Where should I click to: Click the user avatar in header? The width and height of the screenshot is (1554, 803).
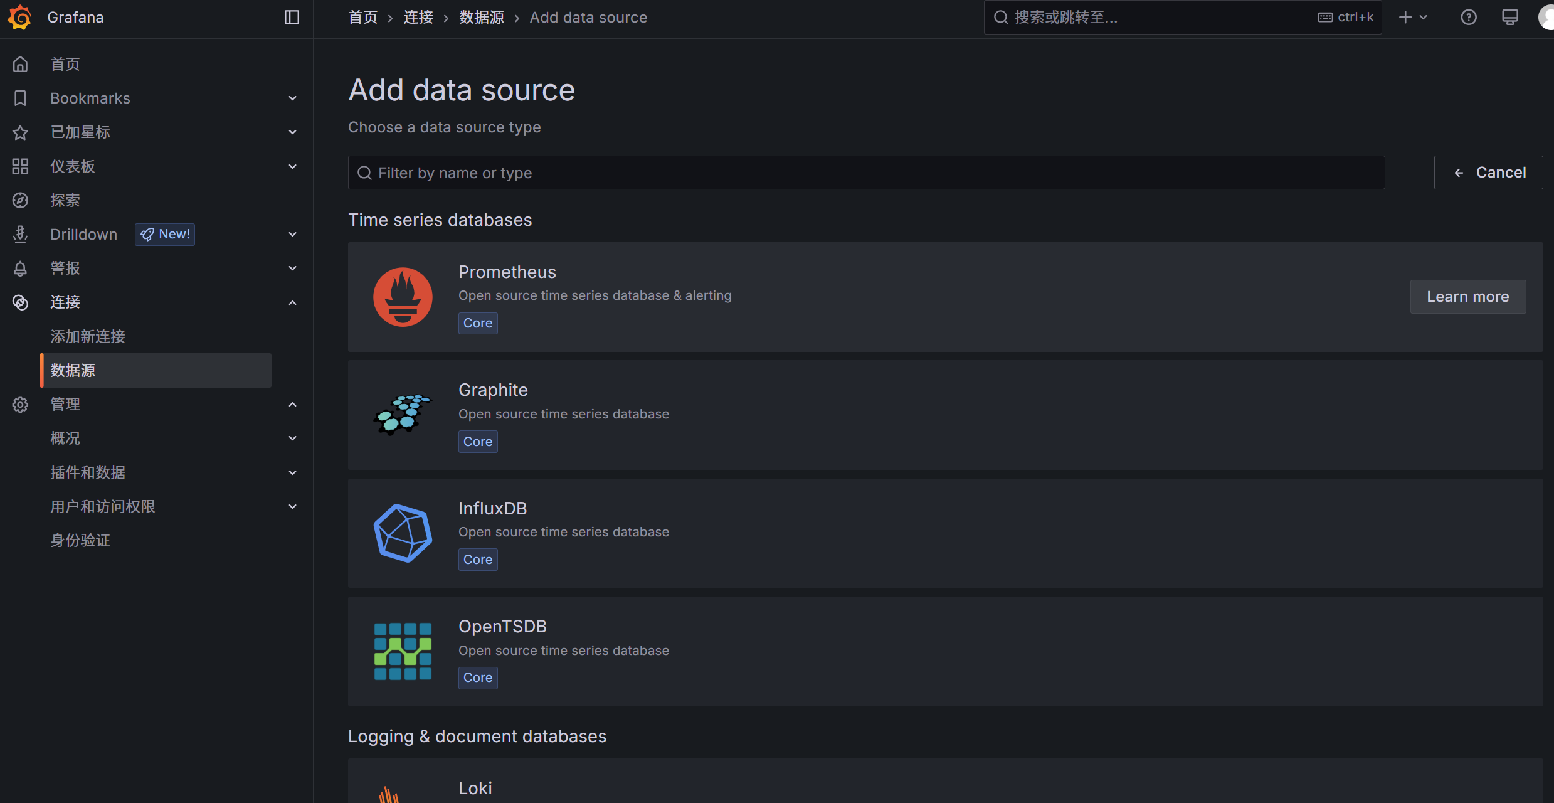[1546, 17]
